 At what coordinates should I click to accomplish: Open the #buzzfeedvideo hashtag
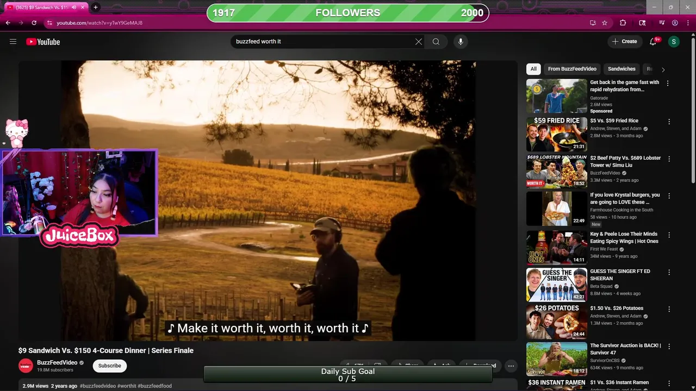coord(98,386)
